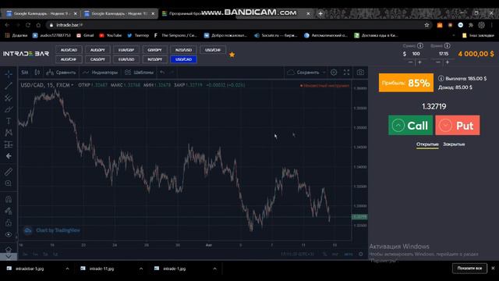Image resolution: width=499 pixels, height=281 pixels.
Task: Open the Indicators (Индикаторы) menu
Action: (100, 73)
